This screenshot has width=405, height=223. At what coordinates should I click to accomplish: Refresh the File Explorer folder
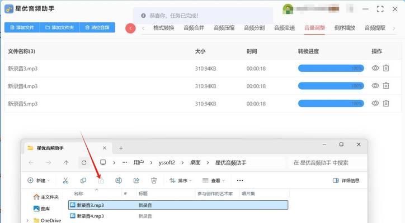click(84, 162)
